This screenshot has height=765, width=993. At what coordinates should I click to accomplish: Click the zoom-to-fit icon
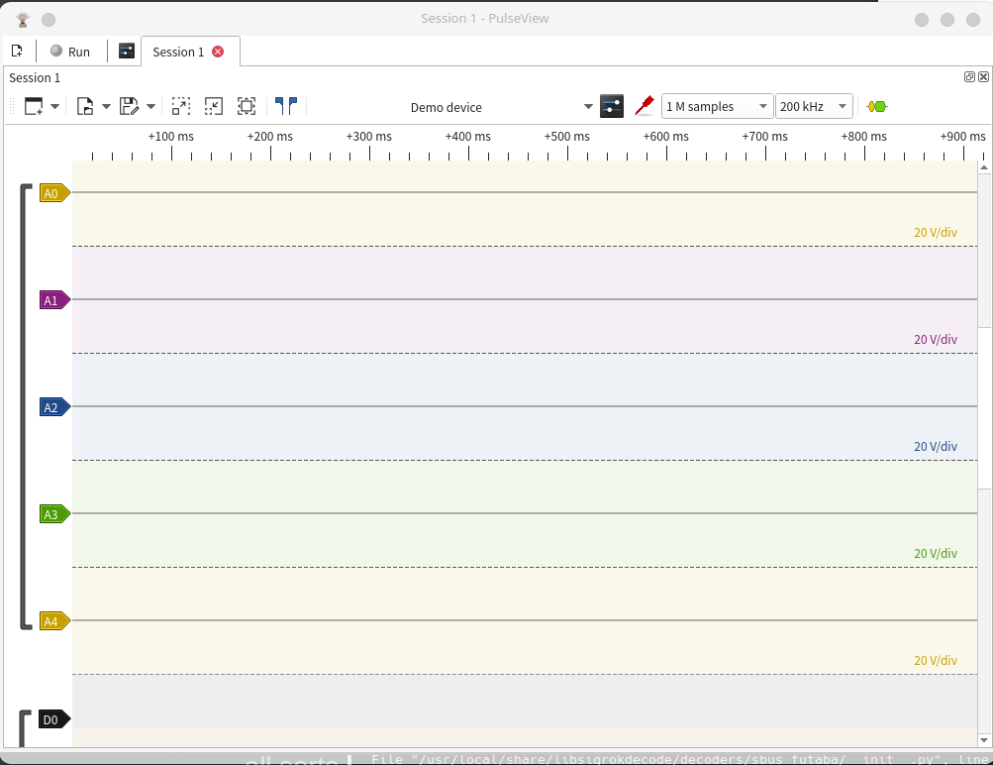[246, 106]
